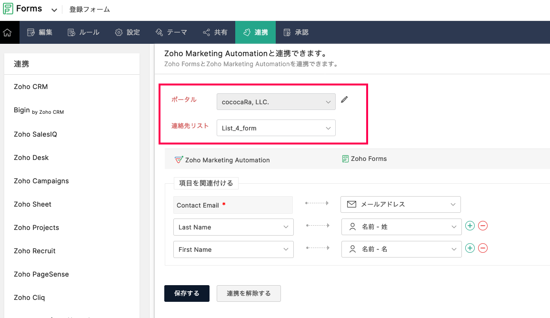This screenshot has height=318, width=550.
Task: Click the home icon in navigation bar
Action: coord(7,32)
